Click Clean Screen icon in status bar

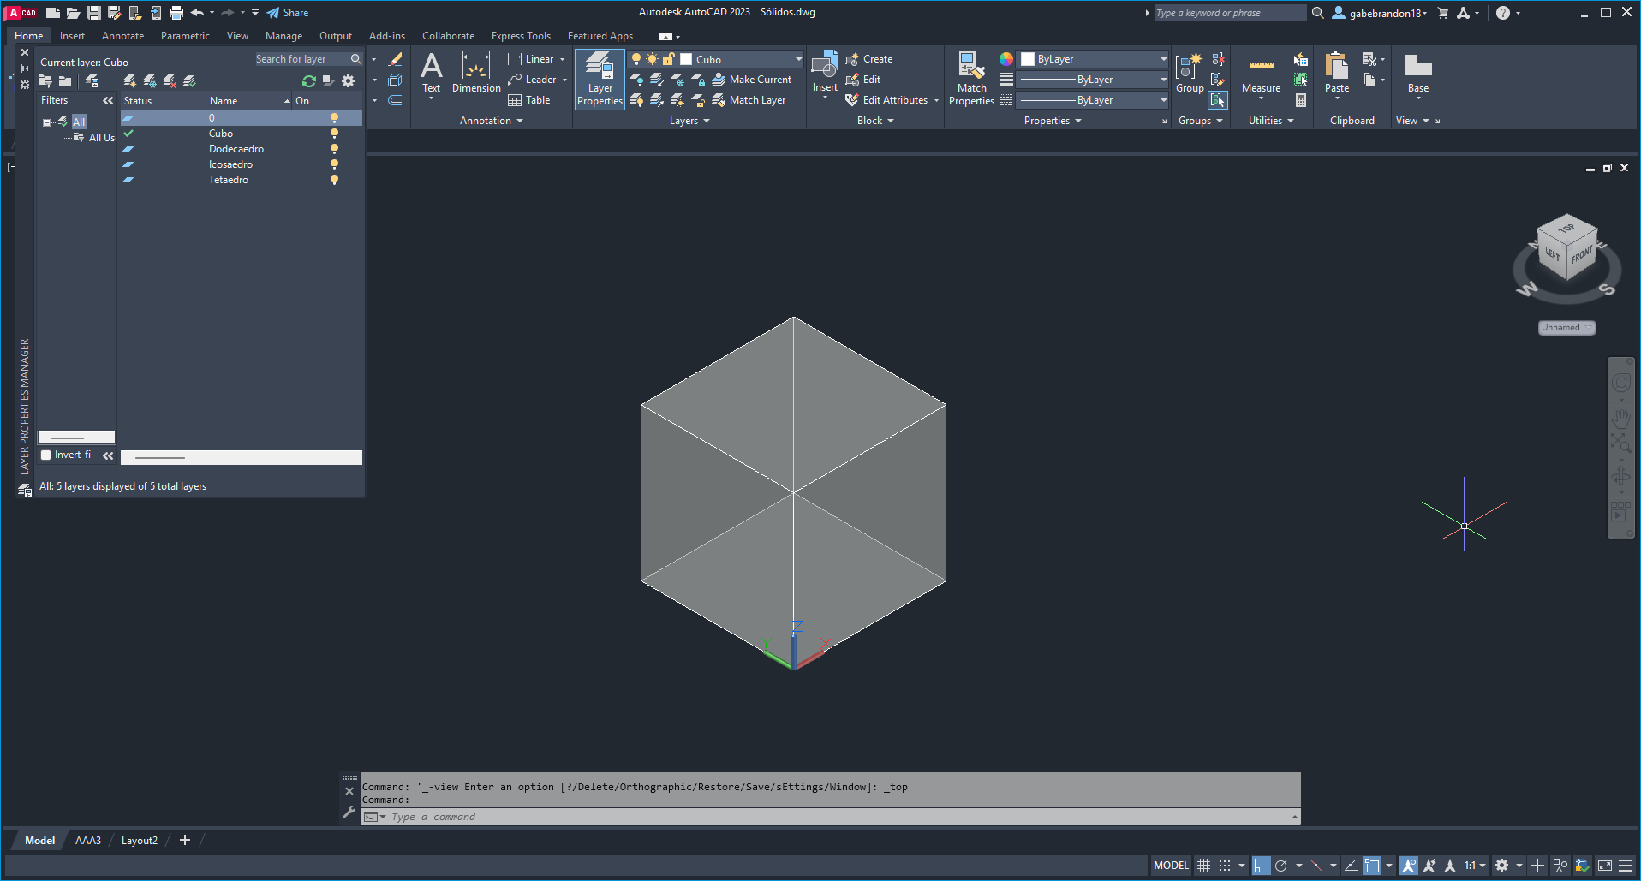click(x=1604, y=866)
